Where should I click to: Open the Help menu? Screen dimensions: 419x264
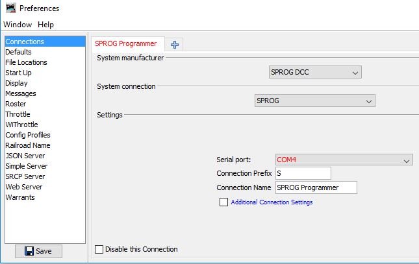45,25
